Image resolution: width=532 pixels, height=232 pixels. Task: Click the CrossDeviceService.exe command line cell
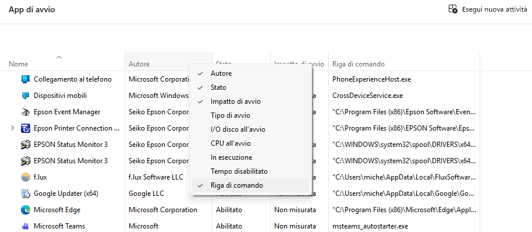(x=368, y=96)
